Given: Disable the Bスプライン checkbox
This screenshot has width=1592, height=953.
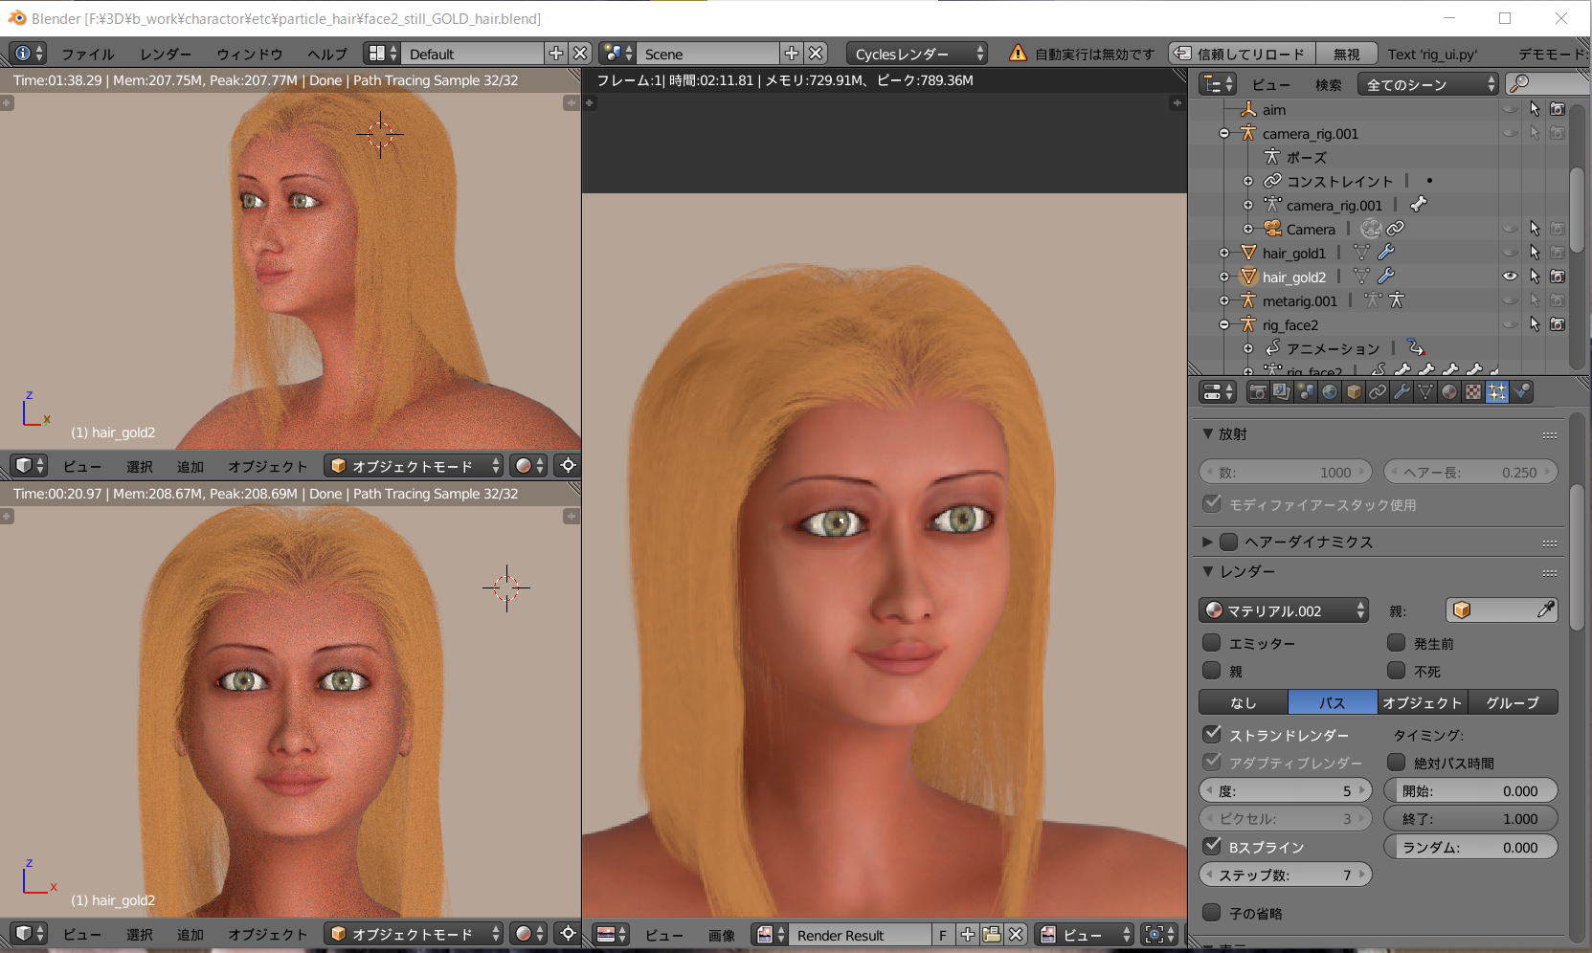Looking at the screenshot, I should tap(1212, 846).
